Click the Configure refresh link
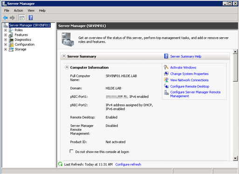 click(128, 164)
